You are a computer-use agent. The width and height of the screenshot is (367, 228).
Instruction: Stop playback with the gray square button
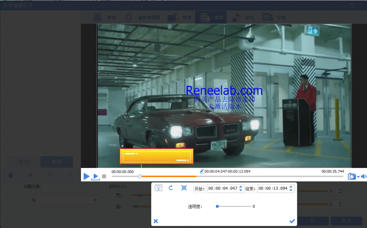pyautogui.click(x=104, y=176)
